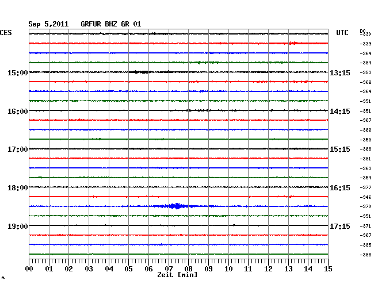Click the minute axis tick label "00"
Image resolution: width=374 pixels, height=284 pixels.
click(x=29, y=268)
